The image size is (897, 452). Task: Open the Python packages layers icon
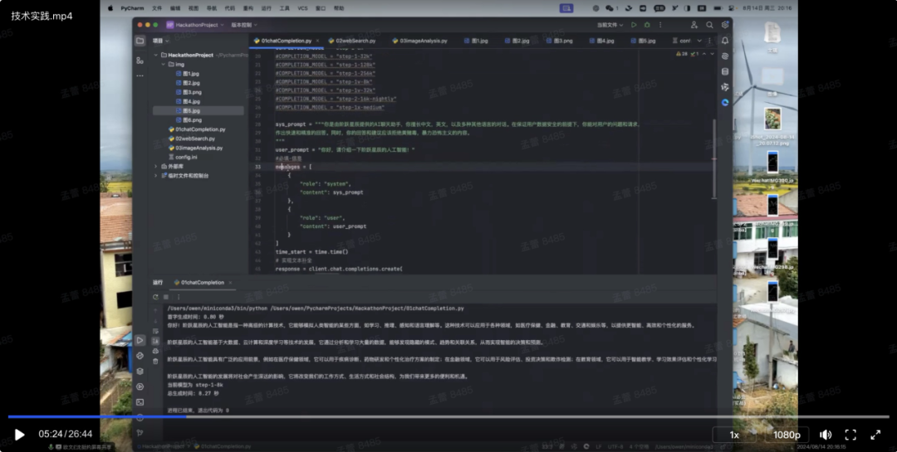tap(140, 372)
